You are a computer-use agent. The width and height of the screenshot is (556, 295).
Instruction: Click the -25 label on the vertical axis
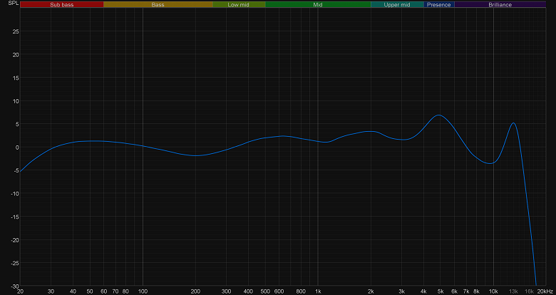click(x=15, y=263)
